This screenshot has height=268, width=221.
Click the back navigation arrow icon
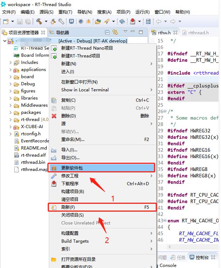coord(159,21)
